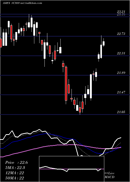Click the 50MA : 22 readout
This screenshot has width=130, height=182.
tap(15, 178)
